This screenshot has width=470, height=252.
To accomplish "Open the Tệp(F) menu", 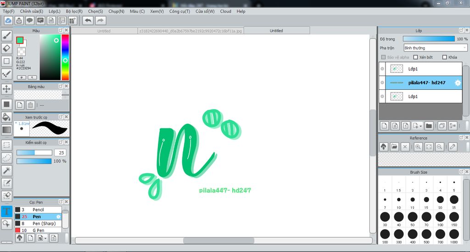I will [x=9, y=11].
